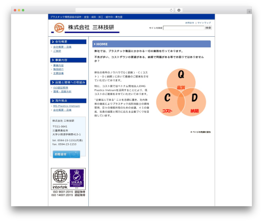The width and height of the screenshot is (263, 222).
Task: Open the 主要設備 link
Action: [x=58, y=73]
